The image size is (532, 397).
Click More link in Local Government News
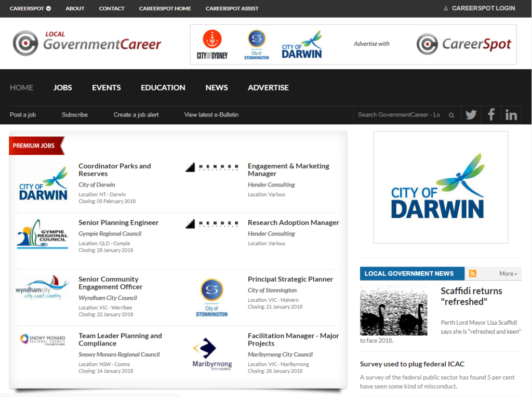(508, 273)
